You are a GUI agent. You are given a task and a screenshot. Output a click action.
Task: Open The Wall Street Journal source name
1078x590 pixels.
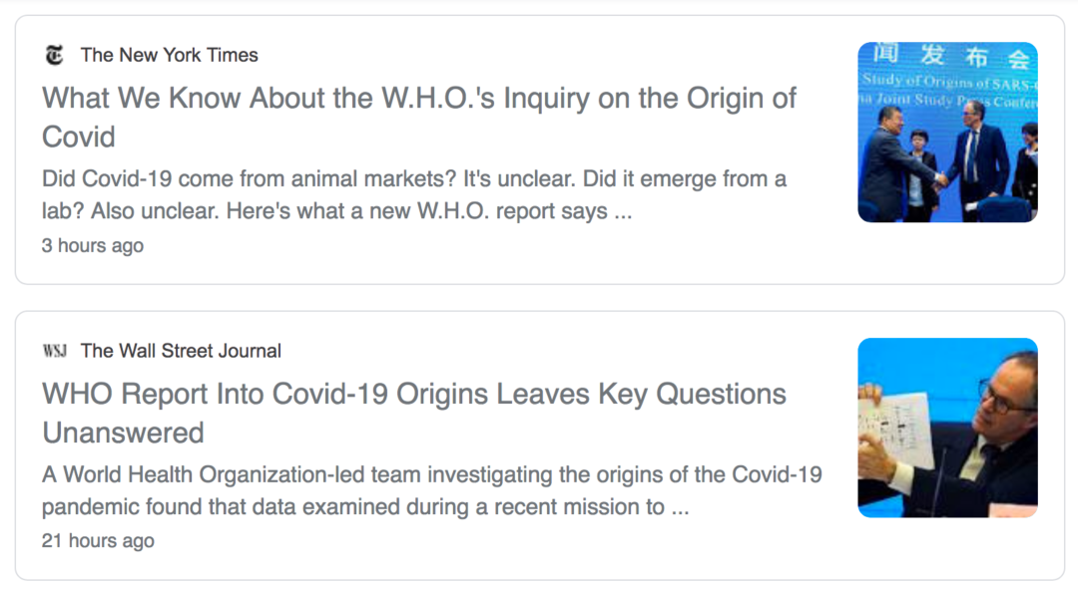181,351
